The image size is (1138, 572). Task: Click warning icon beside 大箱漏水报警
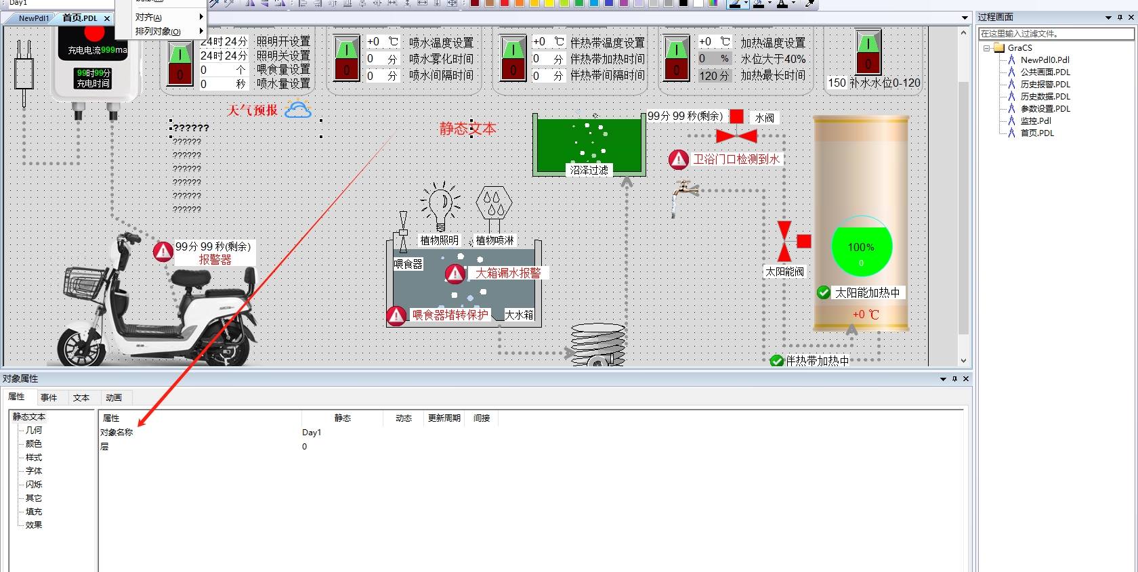(455, 273)
